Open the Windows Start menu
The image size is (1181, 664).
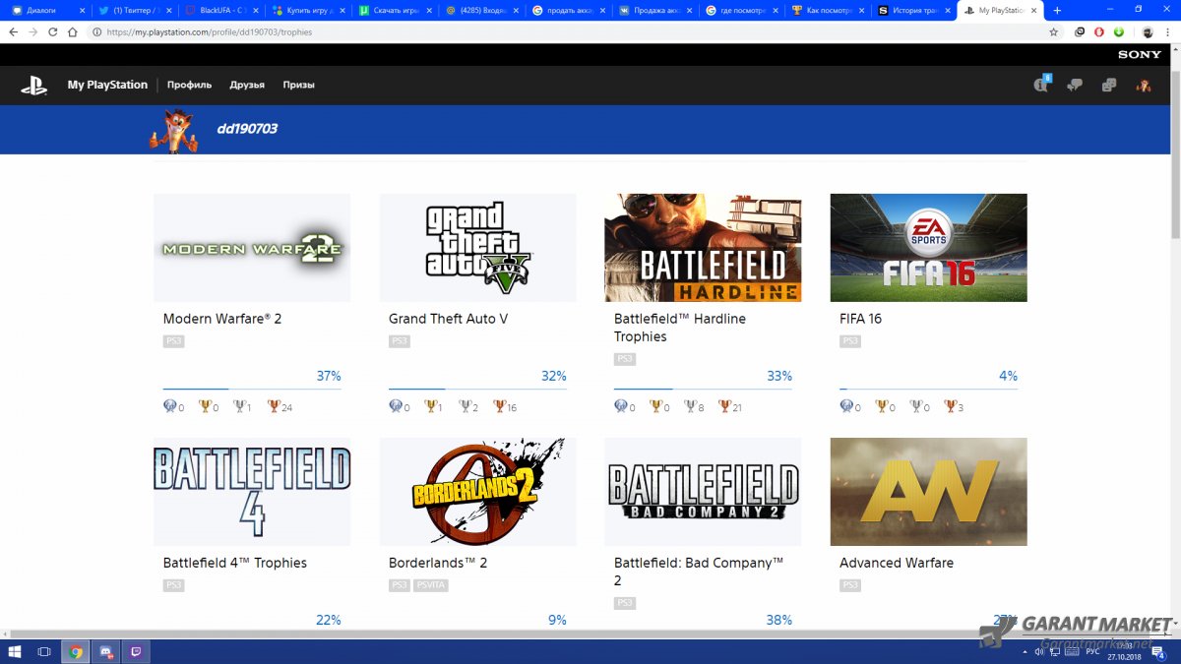click(x=15, y=651)
